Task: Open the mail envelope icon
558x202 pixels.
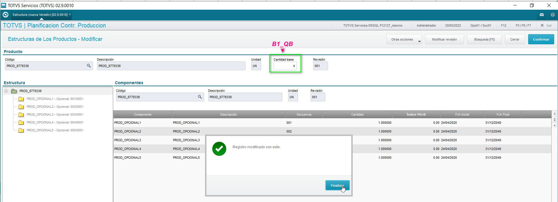Action: (x=542, y=15)
